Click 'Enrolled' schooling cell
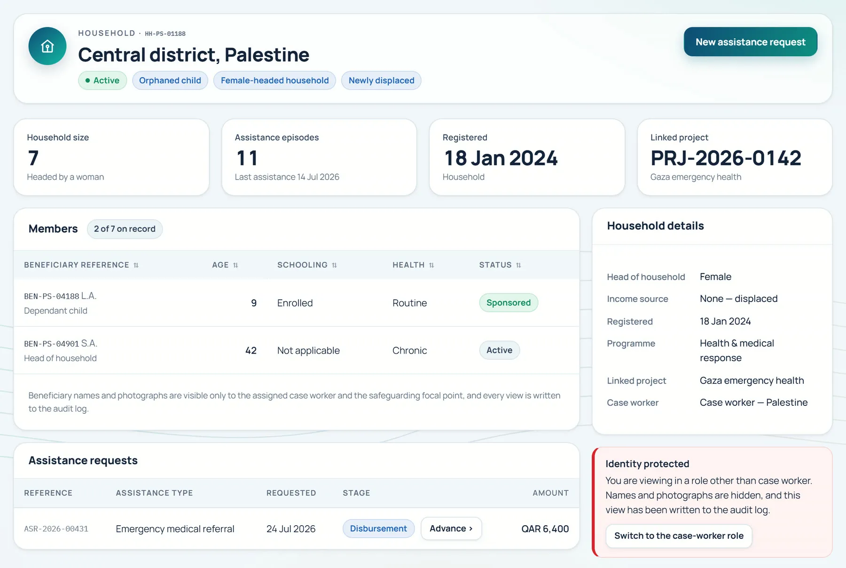846x568 pixels. click(295, 303)
